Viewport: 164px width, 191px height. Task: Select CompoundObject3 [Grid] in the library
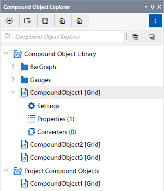(x=60, y=157)
